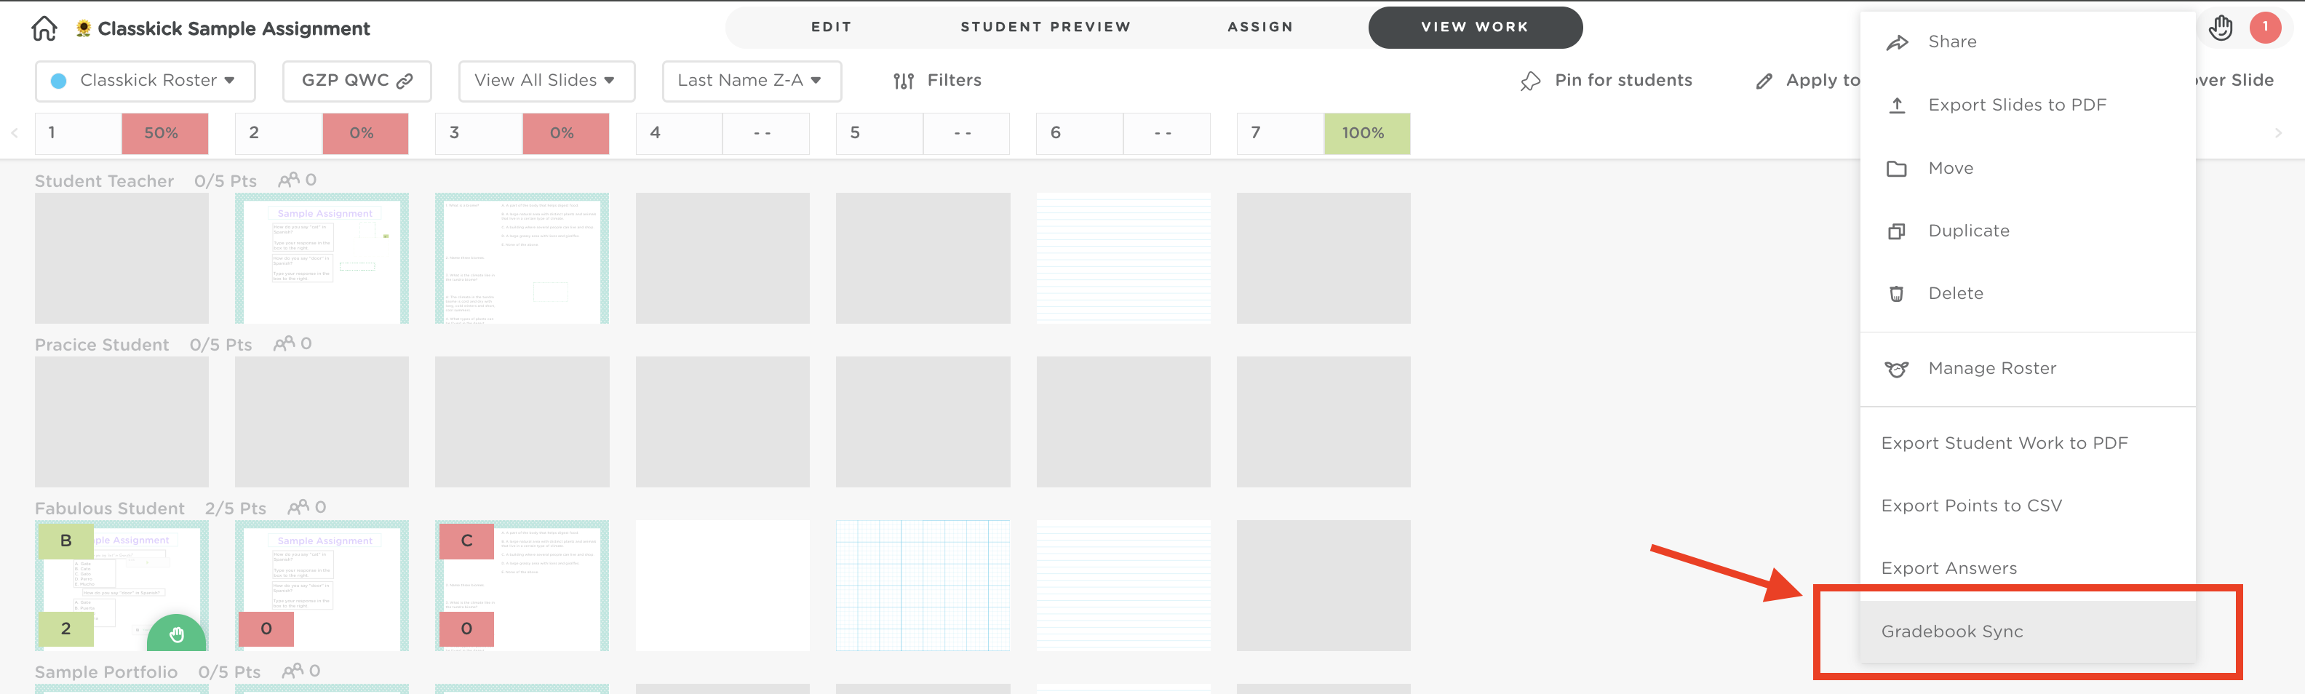Click the green hand-raise button on Fabulous Student slide
Screen dimensions: 2305x694
click(176, 633)
